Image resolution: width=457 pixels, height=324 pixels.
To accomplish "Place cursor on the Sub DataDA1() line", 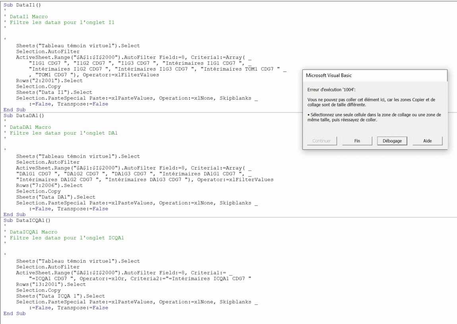I will coord(23,116).
